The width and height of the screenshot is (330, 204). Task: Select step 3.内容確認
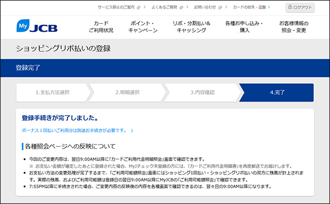[x=203, y=92]
